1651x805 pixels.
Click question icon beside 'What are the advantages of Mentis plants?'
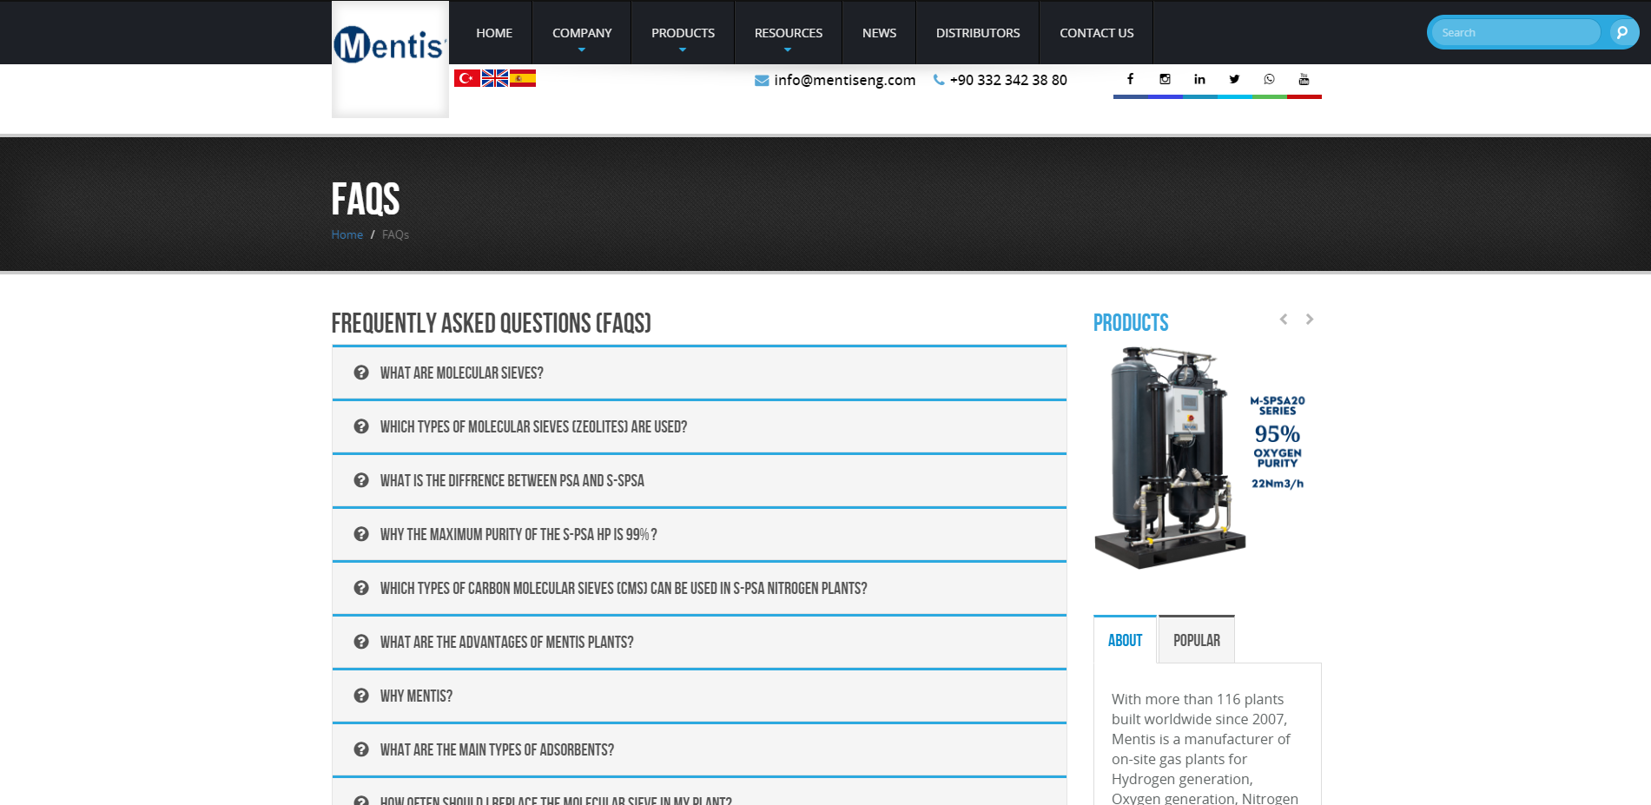coord(361,642)
